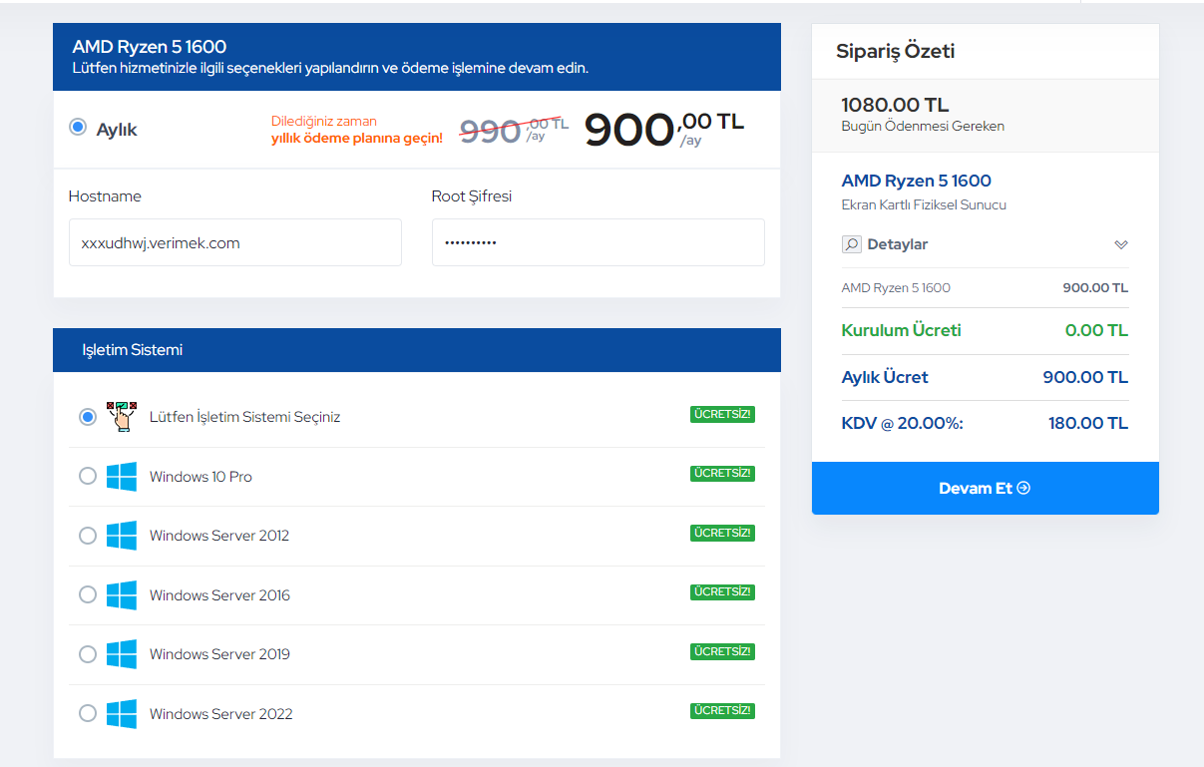Click the Kurulum Ücreti row label
1204x767 pixels.
click(x=902, y=330)
